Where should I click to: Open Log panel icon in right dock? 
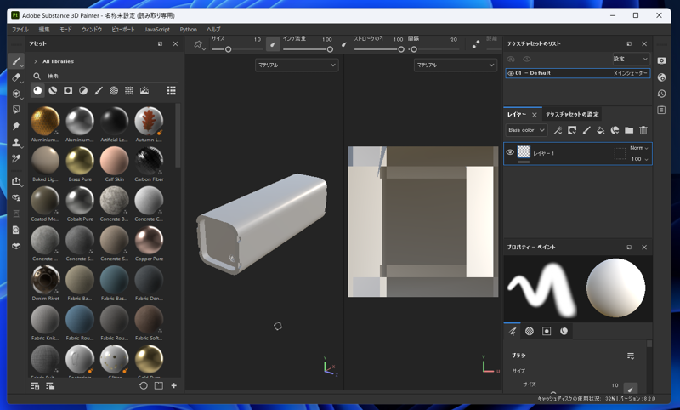tap(661, 110)
